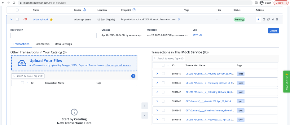Image resolution: width=290 pixels, height=125 pixels.
Task: Collapse the twitterapimock row chevron
Action: [x=11, y=19]
